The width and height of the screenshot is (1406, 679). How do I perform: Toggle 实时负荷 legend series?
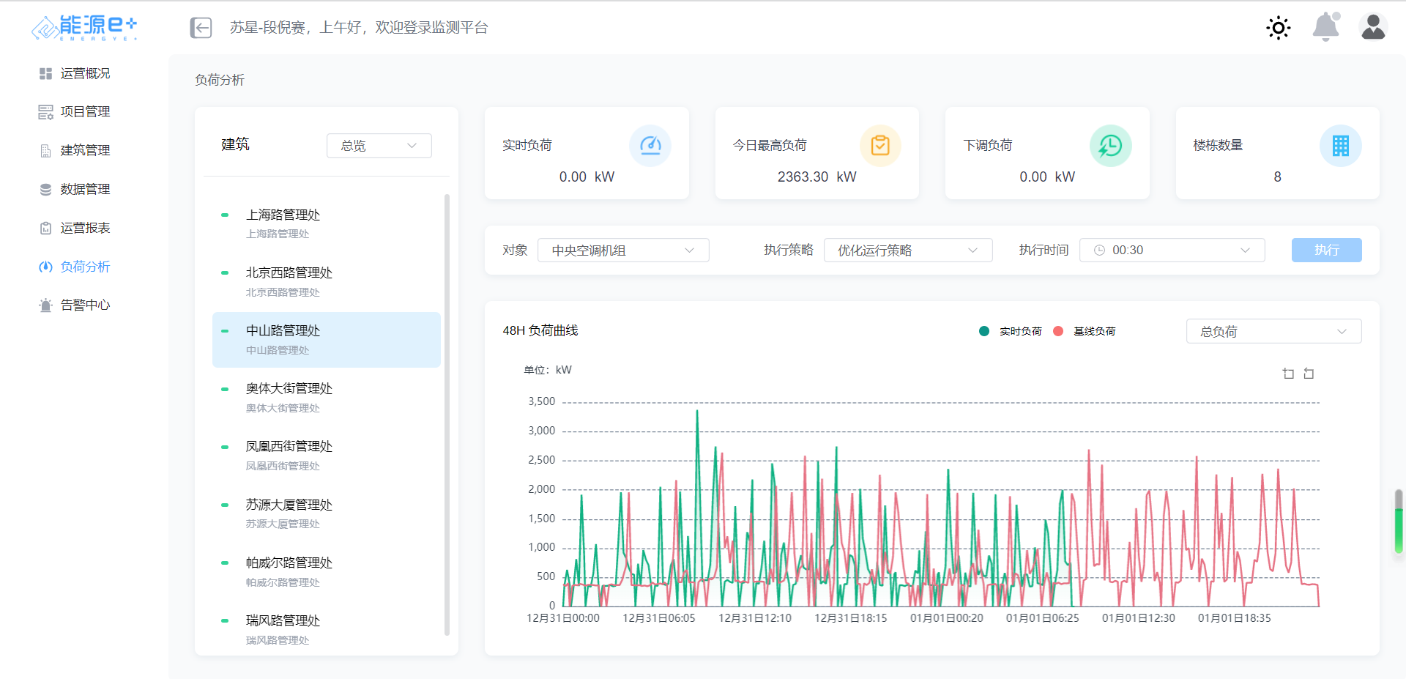point(1011,332)
